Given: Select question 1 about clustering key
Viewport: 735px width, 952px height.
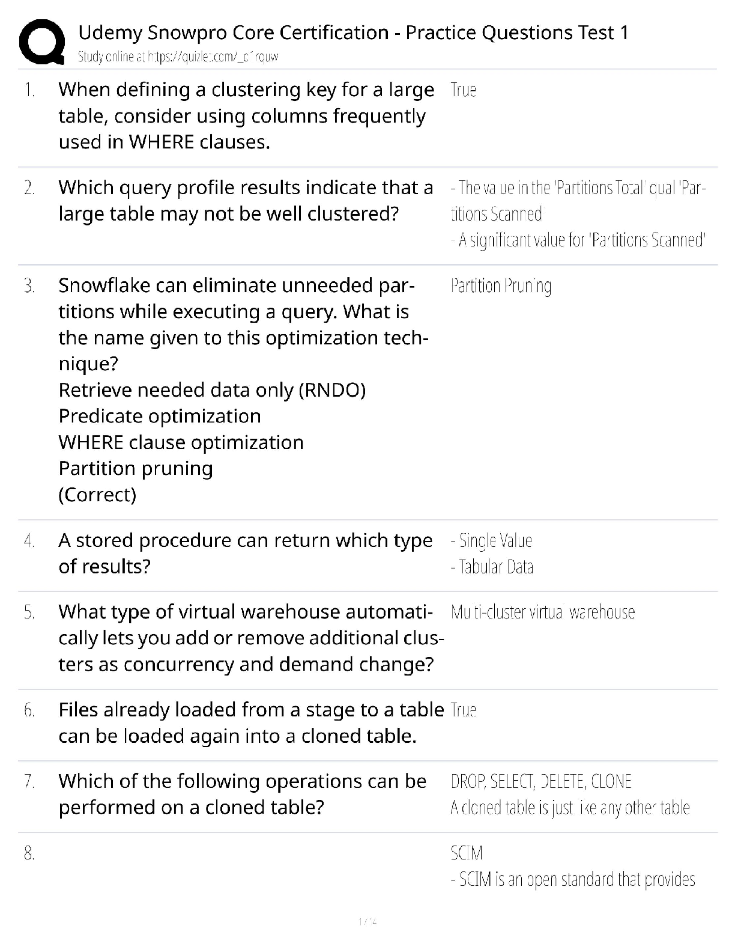Looking at the screenshot, I should pyautogui.click(x=246, y=115).
